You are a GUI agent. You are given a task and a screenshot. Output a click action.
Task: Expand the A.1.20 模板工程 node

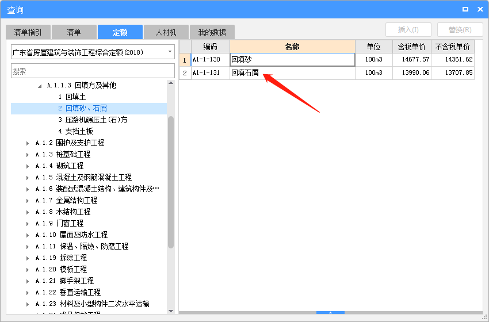pos(28,270)
